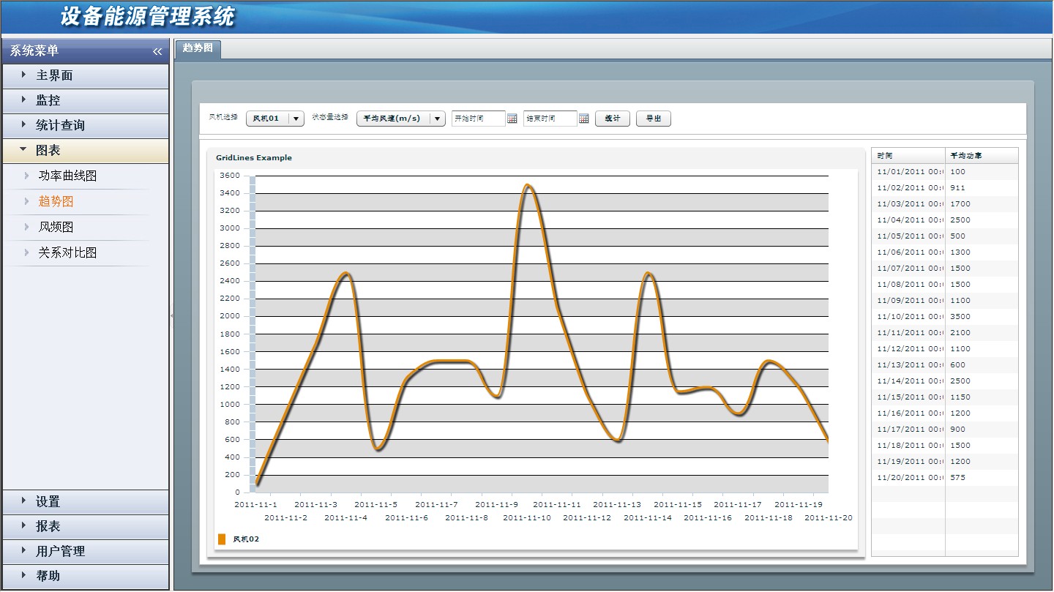Open the 开始时间 calendar picker icon
The image size is (1054, 592).
(512, 119)
